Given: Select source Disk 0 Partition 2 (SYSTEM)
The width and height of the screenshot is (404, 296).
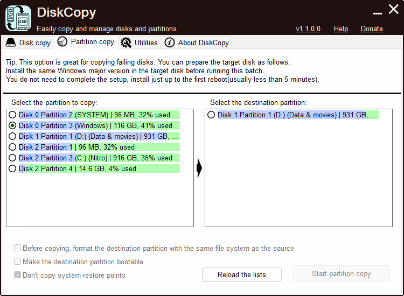Looking at the screenshot, I should [94, 115].
